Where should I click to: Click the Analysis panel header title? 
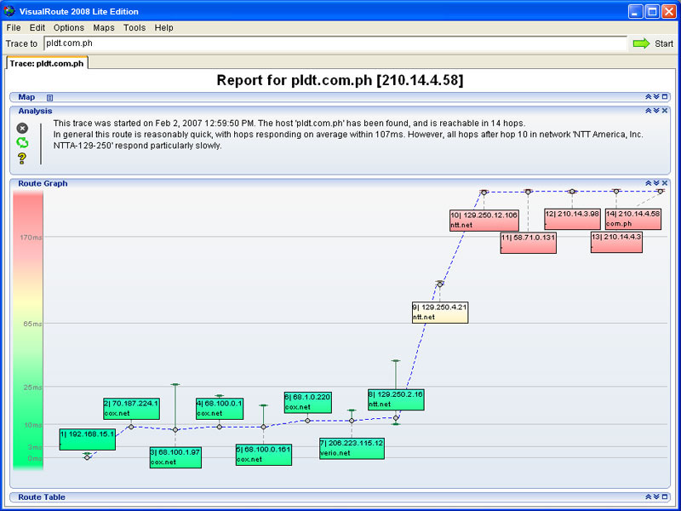pyautogui.click(x=35, y=112)
